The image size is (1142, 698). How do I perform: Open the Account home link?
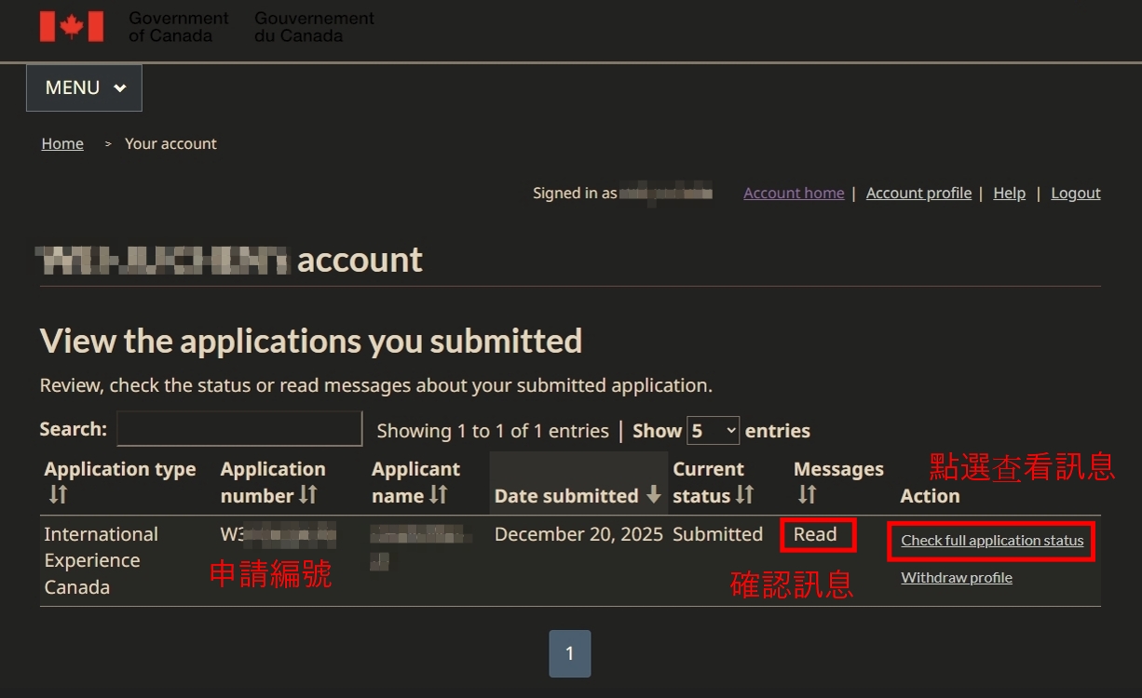(794, 193)
